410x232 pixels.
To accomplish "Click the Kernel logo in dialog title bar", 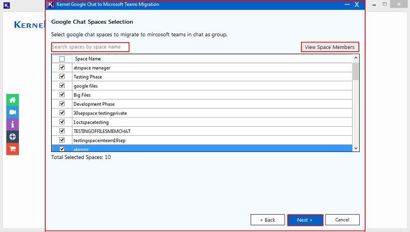I will [51, 4].
